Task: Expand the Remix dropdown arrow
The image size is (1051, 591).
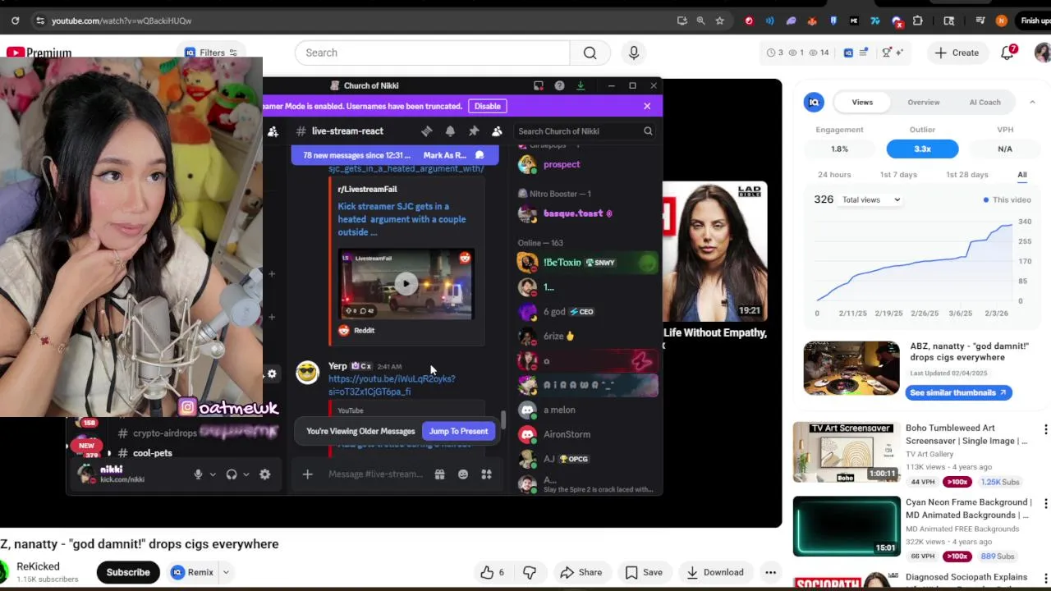Action: tap(225, 572)
